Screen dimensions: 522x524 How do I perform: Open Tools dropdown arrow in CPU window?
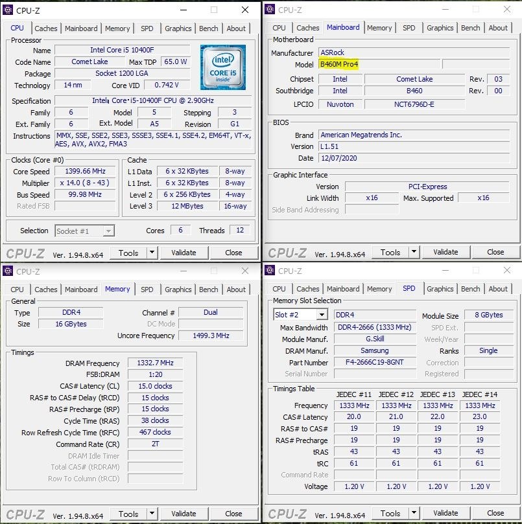tap(152, 253)
